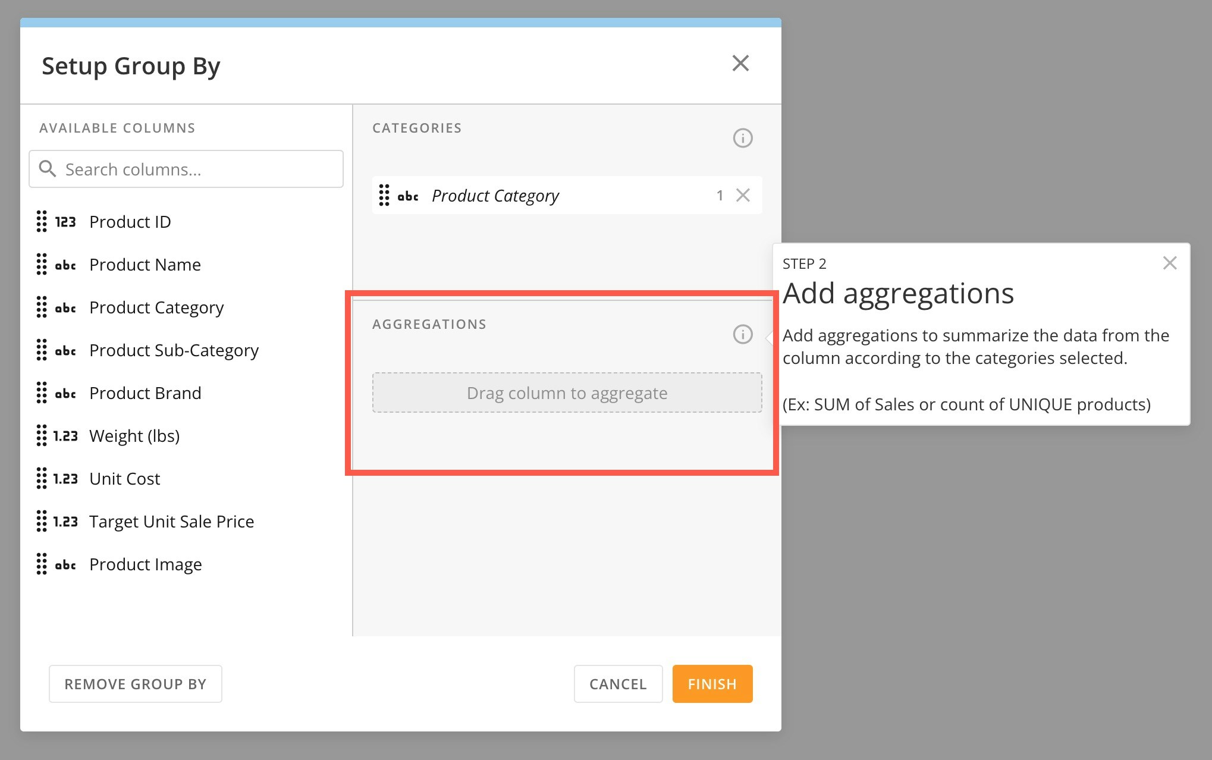Screen dimensions: 1212x760
Task: Click REMOVE GROUP BY
Action: 135,684
